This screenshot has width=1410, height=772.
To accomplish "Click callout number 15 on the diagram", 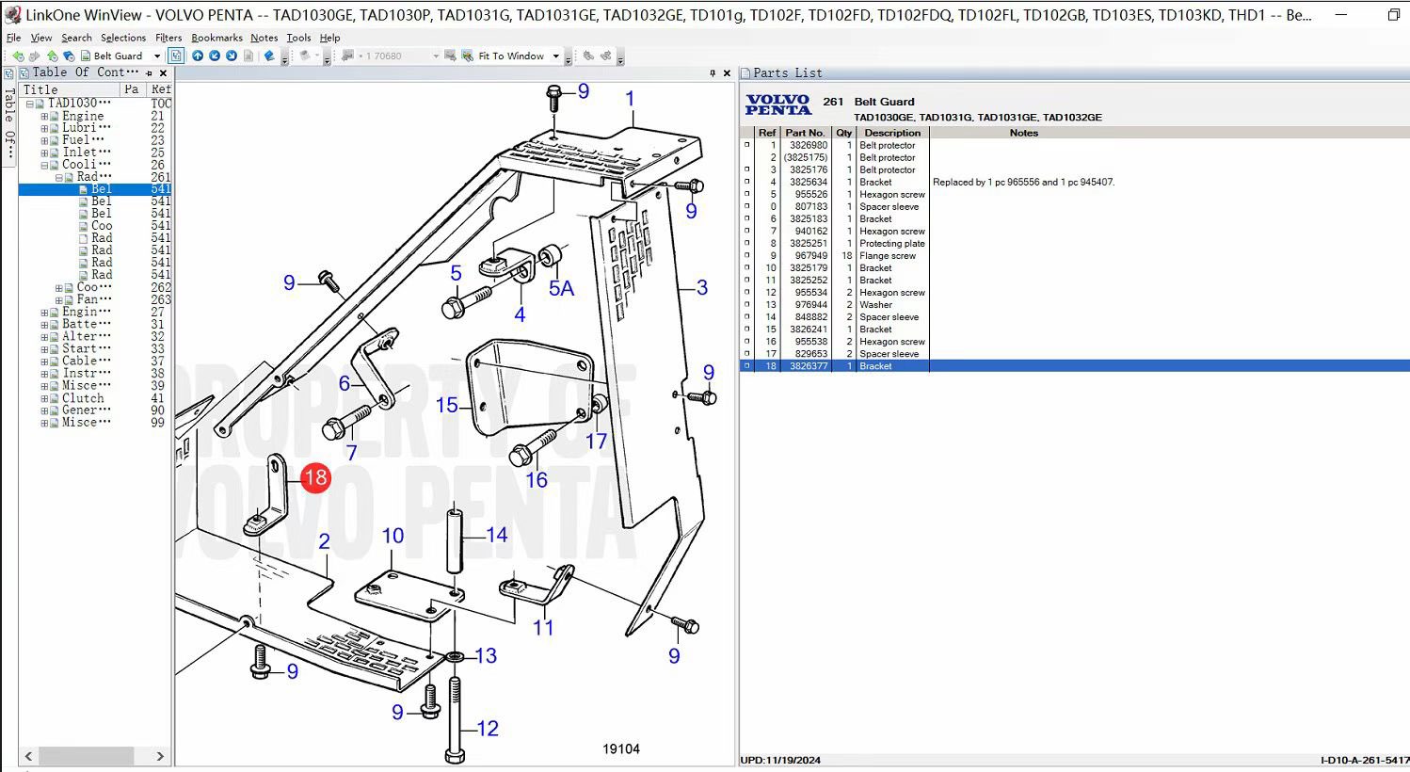I will (446, 406).
